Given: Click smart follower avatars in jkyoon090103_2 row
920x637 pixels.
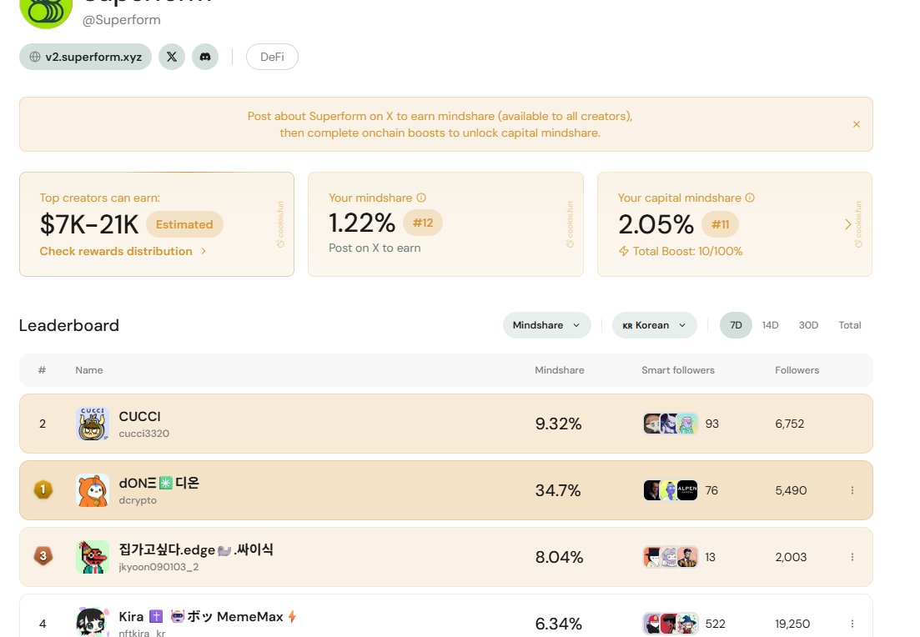Looking at the screenshot, I should coord(671,557).
